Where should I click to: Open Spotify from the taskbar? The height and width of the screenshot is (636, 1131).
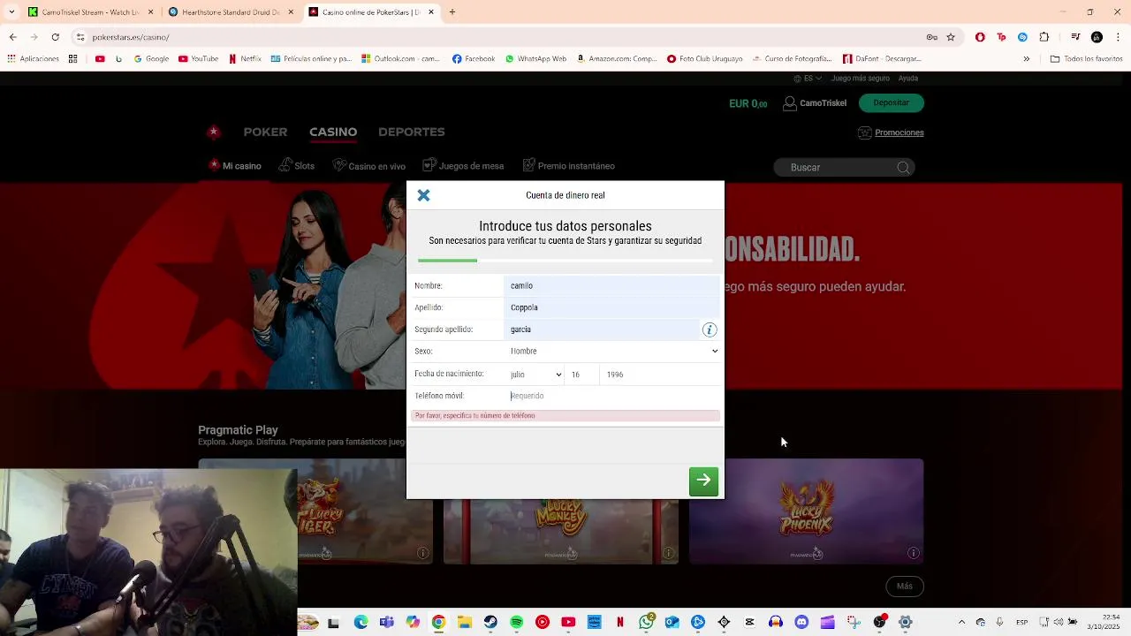tap(516, 623)
